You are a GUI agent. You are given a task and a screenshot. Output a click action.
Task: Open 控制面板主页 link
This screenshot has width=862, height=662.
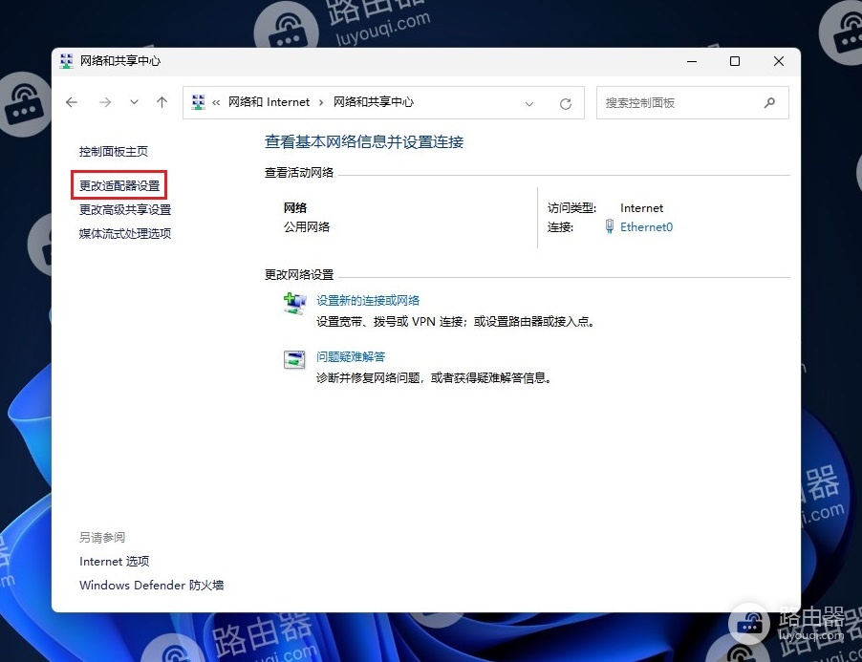tap(114, 152)
